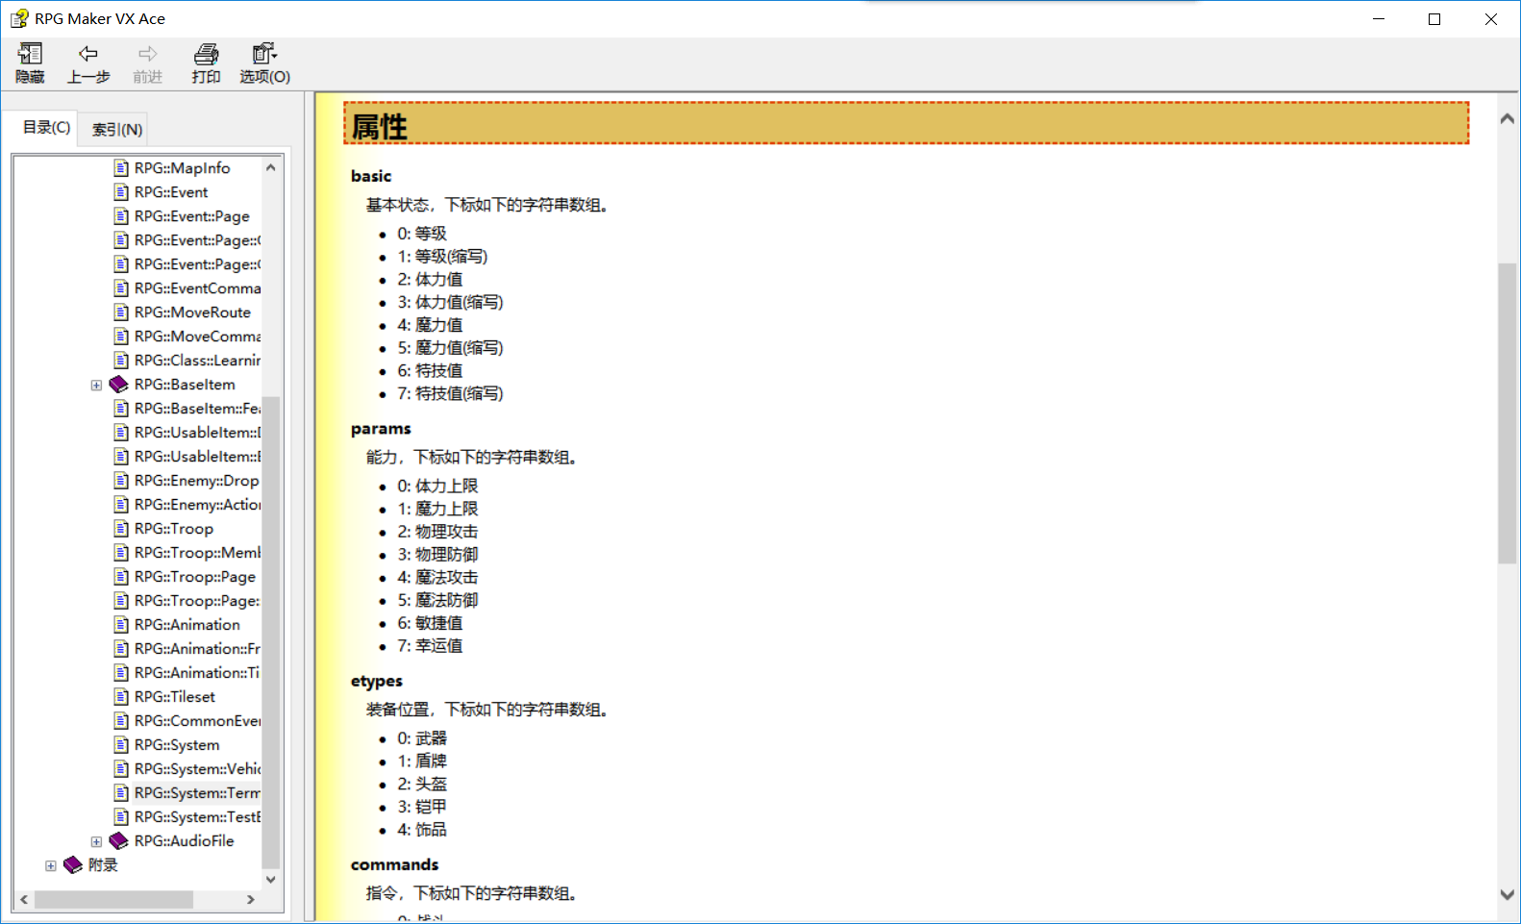
Task: Expand the 附录 appendix tree node
Action: pos(51,865)
